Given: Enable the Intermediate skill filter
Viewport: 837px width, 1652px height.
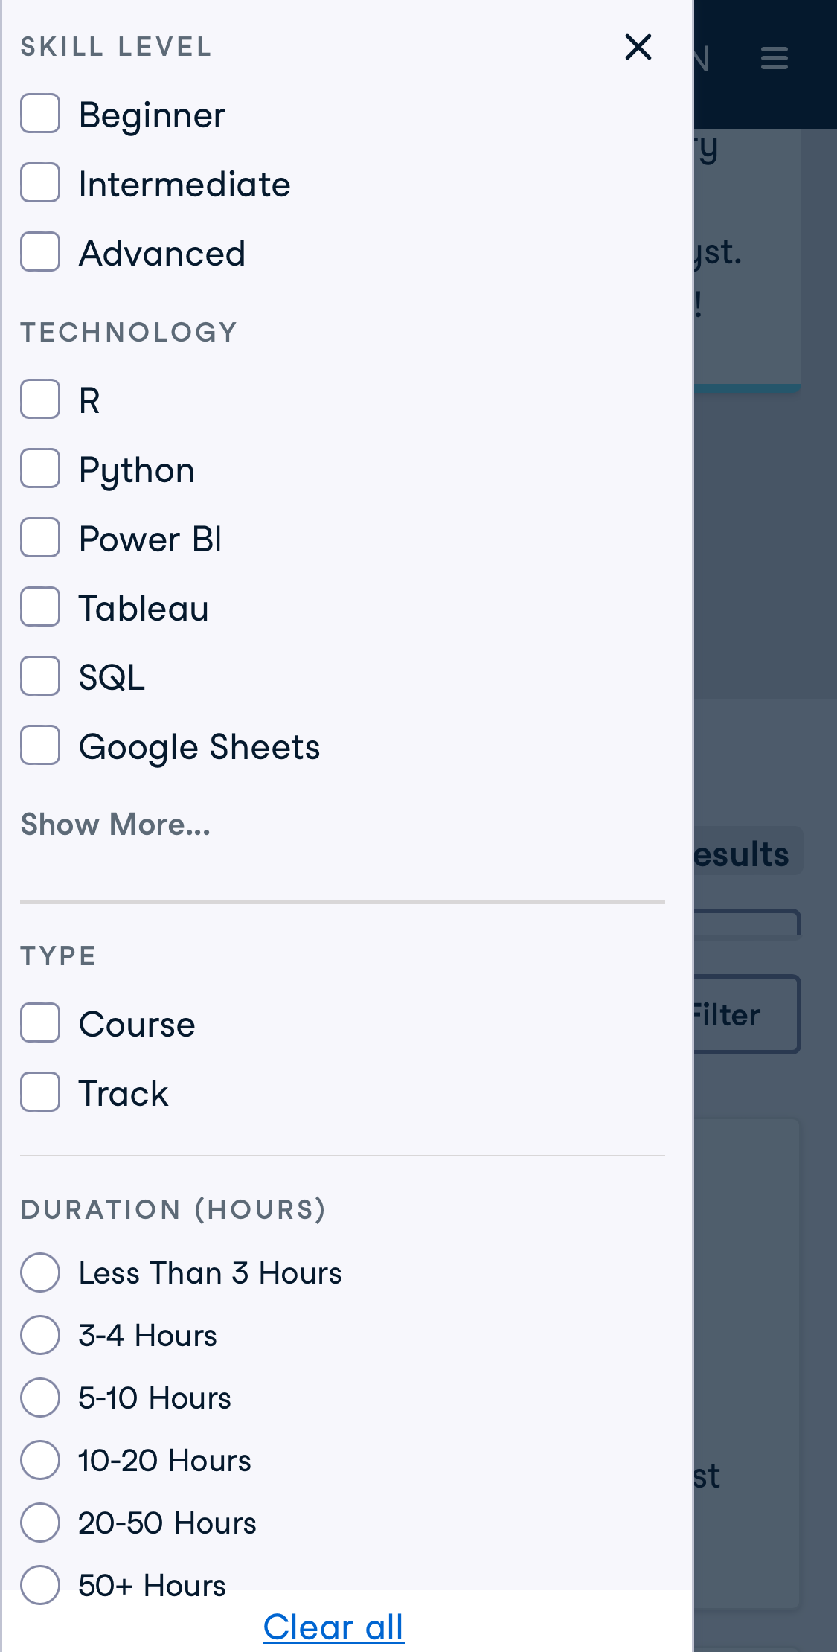Looking at the screenshot, I should (40, 182).
